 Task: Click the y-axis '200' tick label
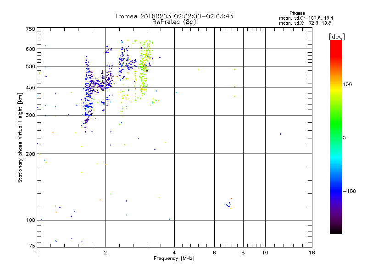pyautogui.click(x=30, y=154)
